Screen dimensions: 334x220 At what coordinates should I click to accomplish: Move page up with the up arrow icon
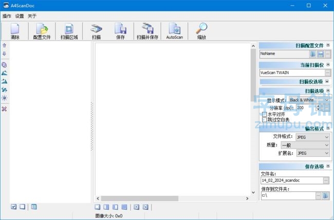coord(4,45)
